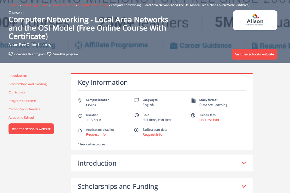Click the Earliest start date play icon
This screenshot has height=193, width=290.
[x=136, y=130]
